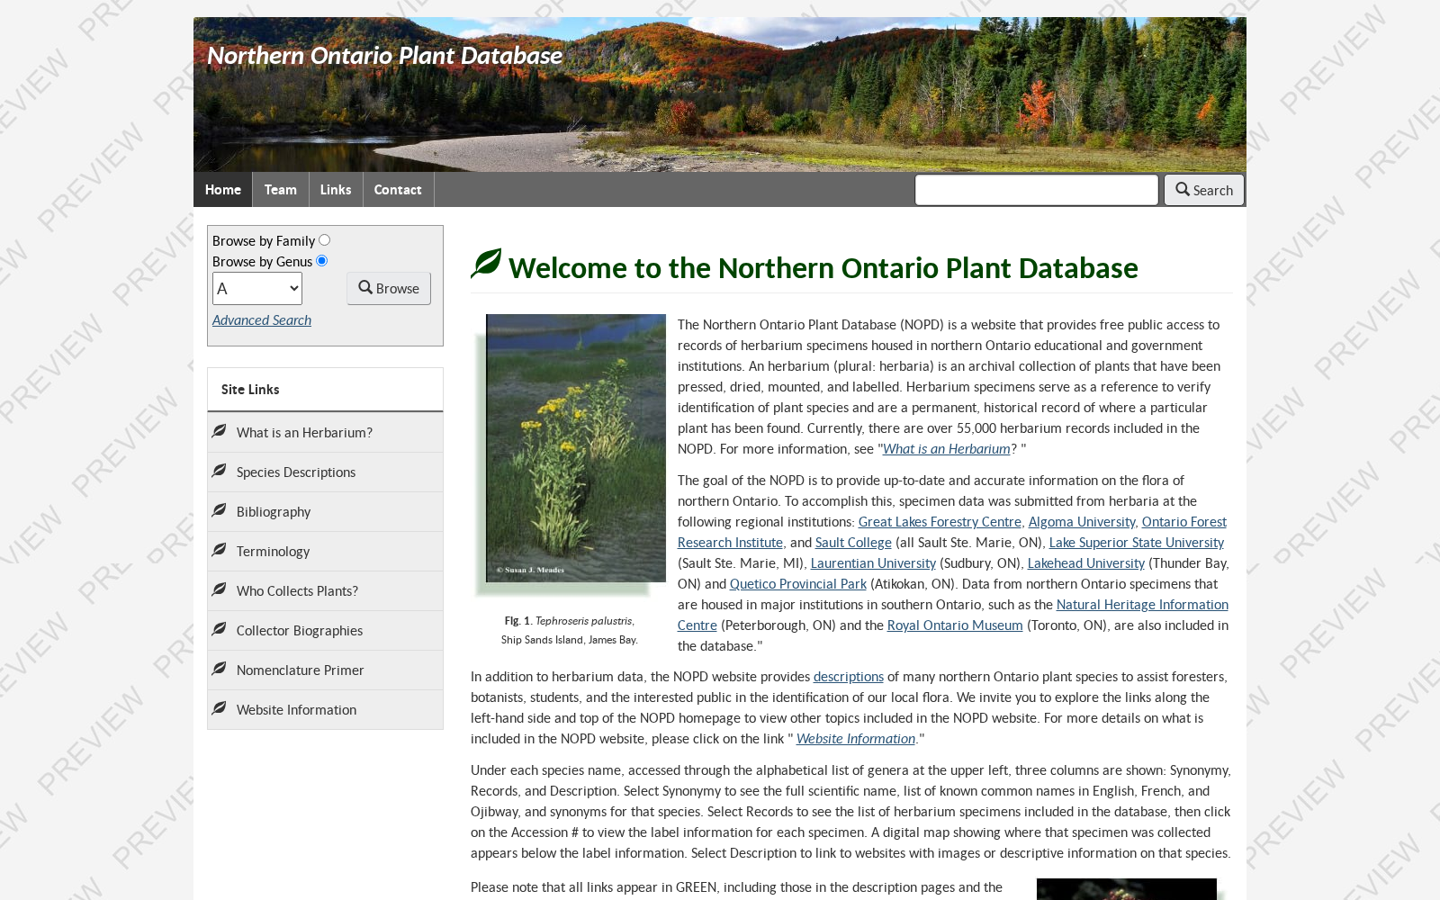Screen dimensions: 1440x900
Task: Click the Tephroseris palustris plant photo
Action: click(x=576, y=447)
